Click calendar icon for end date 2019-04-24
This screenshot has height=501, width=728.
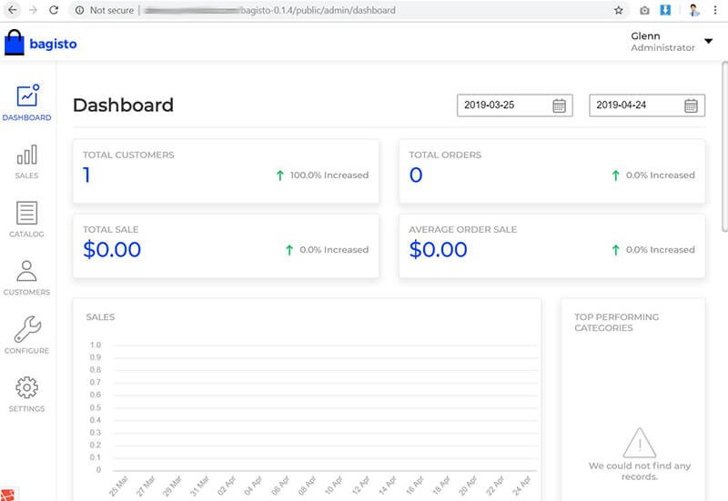pos(692,105)
